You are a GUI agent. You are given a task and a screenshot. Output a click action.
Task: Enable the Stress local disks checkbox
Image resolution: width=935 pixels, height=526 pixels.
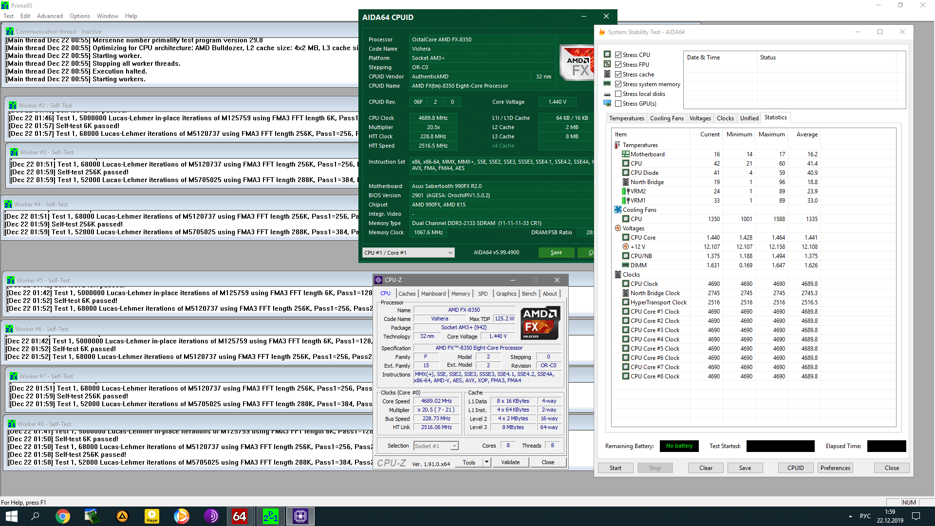click(x=618, y=94)
